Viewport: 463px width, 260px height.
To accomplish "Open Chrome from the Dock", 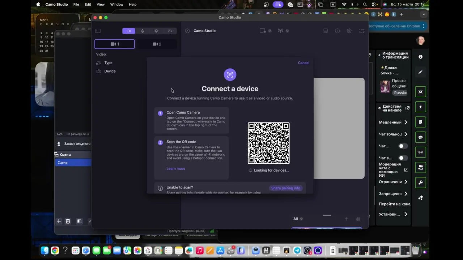I will (x=55, y=250).
